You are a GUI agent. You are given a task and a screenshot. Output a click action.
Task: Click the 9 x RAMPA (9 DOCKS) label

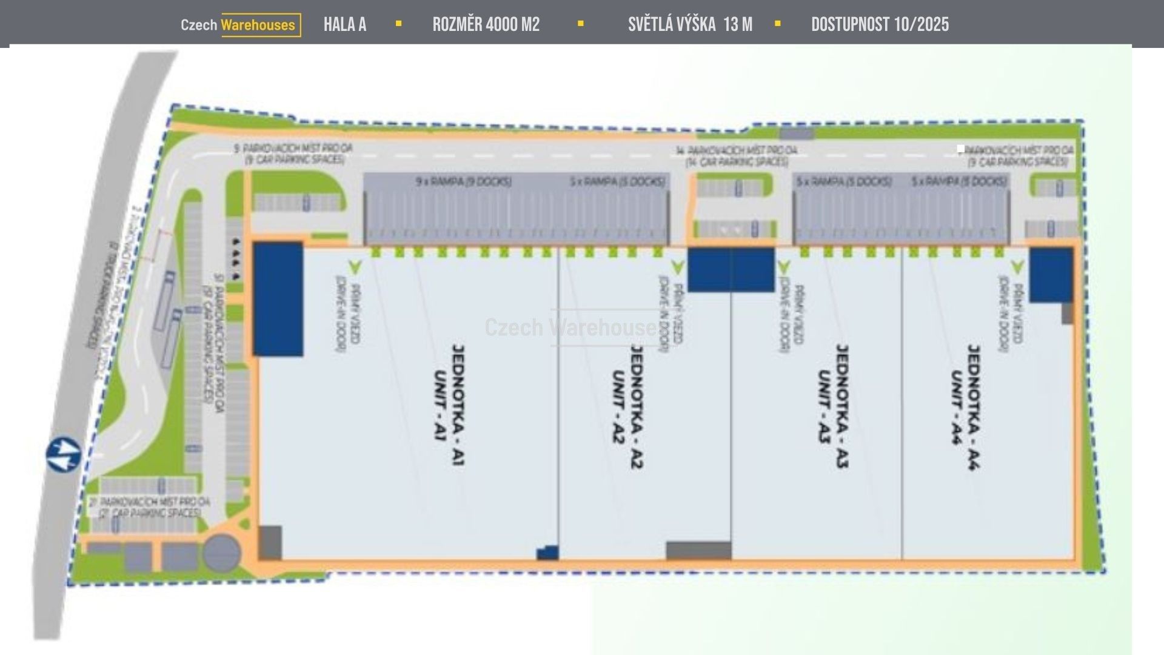pos(464,181)
